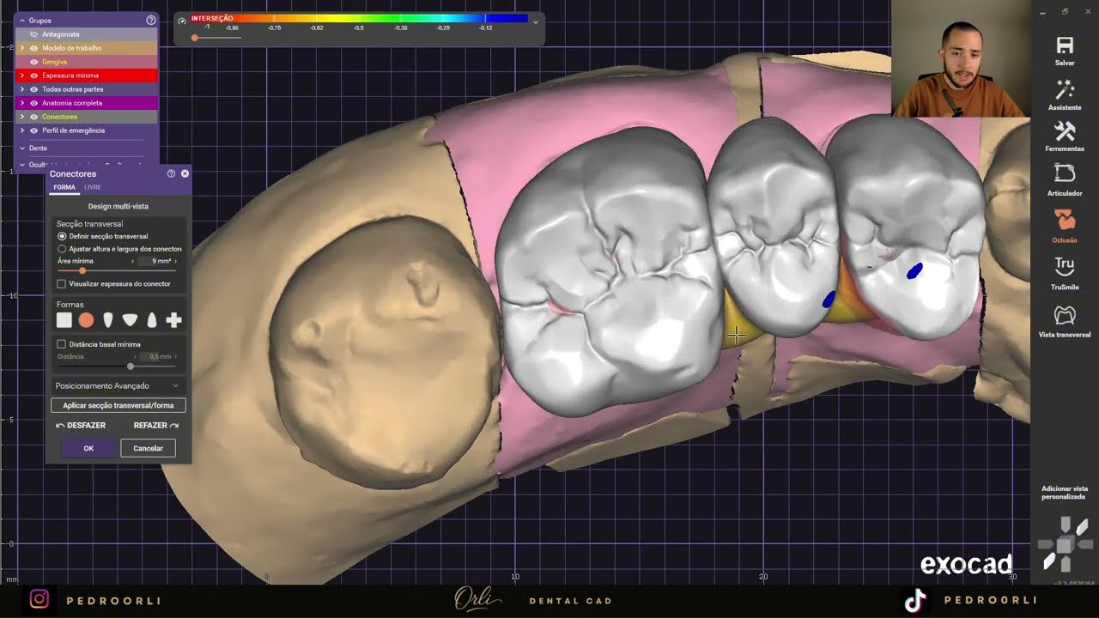
Task: Hide the Espessura mínima group
Action: 33,76
